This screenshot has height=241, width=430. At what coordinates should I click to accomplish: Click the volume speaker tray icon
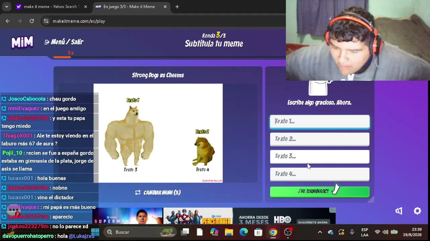pos(385,232)
